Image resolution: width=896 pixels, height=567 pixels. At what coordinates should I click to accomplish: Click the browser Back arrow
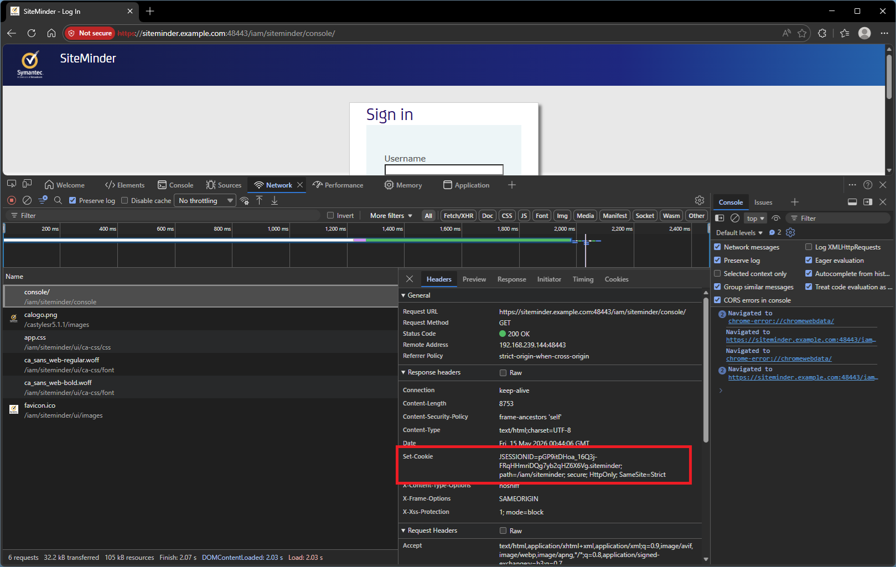pyautogui.click(x=12, y=33)
